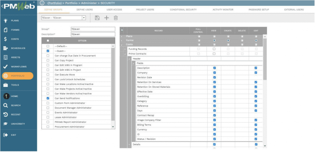
Task: Switch to the Project Users tab
Action: pos(145,10)
